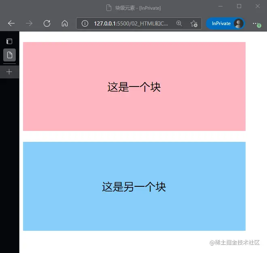Click the pink block 这是一个块
This screenshot has width=267, height=253.
click(134, 86)
